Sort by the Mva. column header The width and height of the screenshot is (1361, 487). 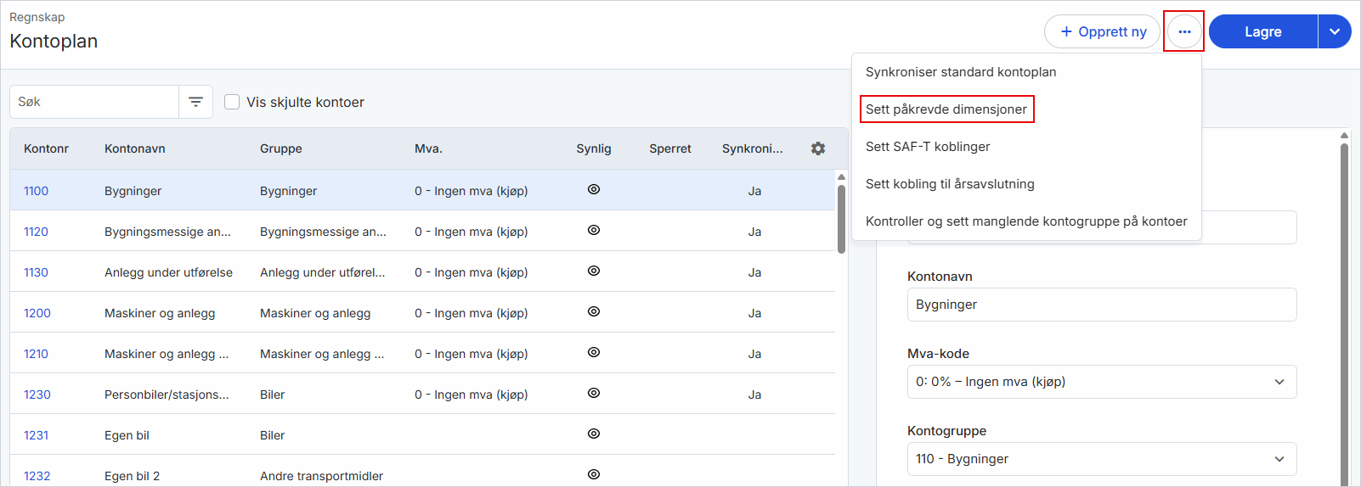pyautogui.click(x=428, y=148)
